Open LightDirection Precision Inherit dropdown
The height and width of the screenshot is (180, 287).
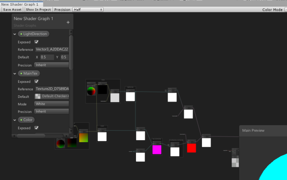52,65
